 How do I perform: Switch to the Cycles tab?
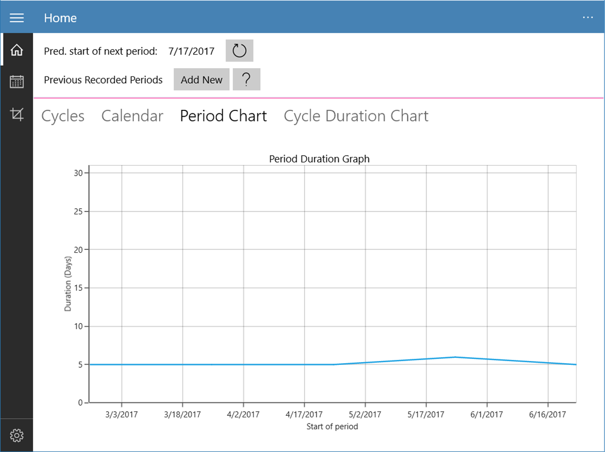tap(63, 116)
